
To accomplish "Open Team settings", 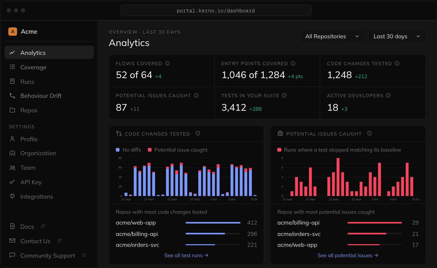I will point(49,168).
